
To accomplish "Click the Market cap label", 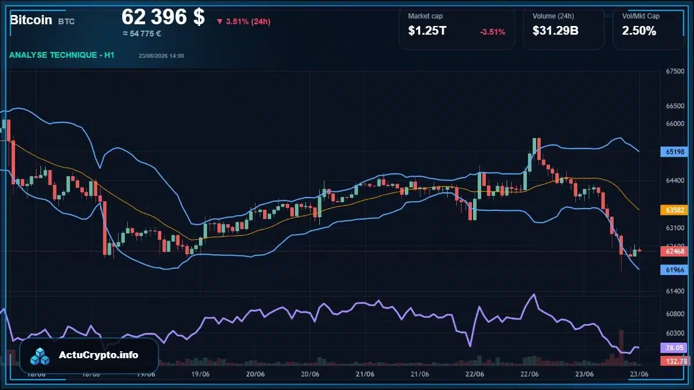I will [x=426, y=16].
